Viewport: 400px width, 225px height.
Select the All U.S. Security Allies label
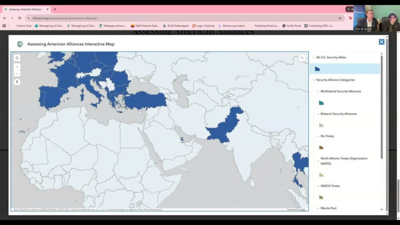[x=331, y=57]
